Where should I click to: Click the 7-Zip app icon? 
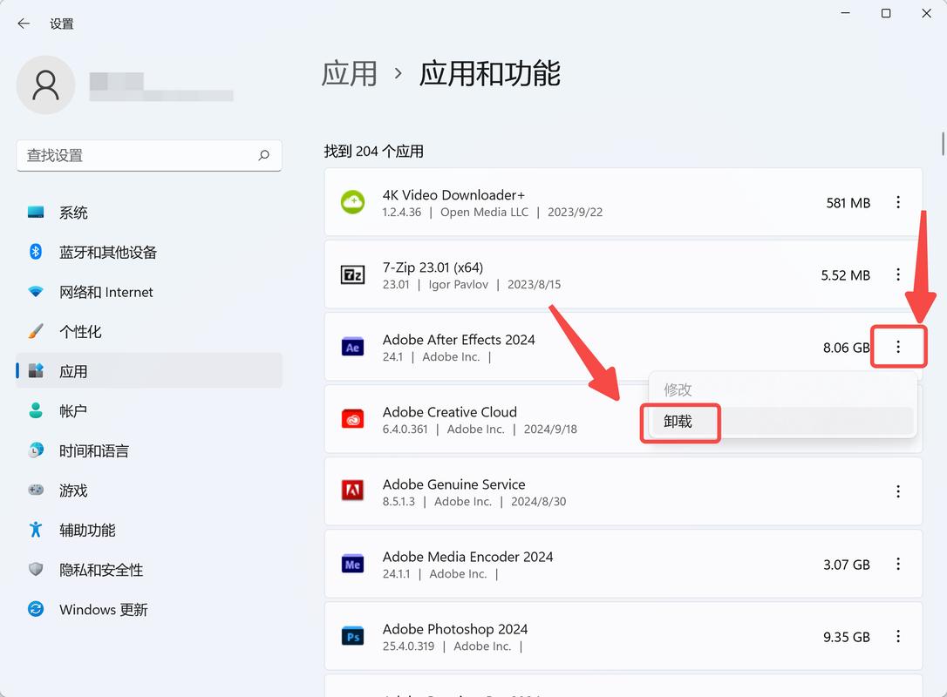pos(352,274)
